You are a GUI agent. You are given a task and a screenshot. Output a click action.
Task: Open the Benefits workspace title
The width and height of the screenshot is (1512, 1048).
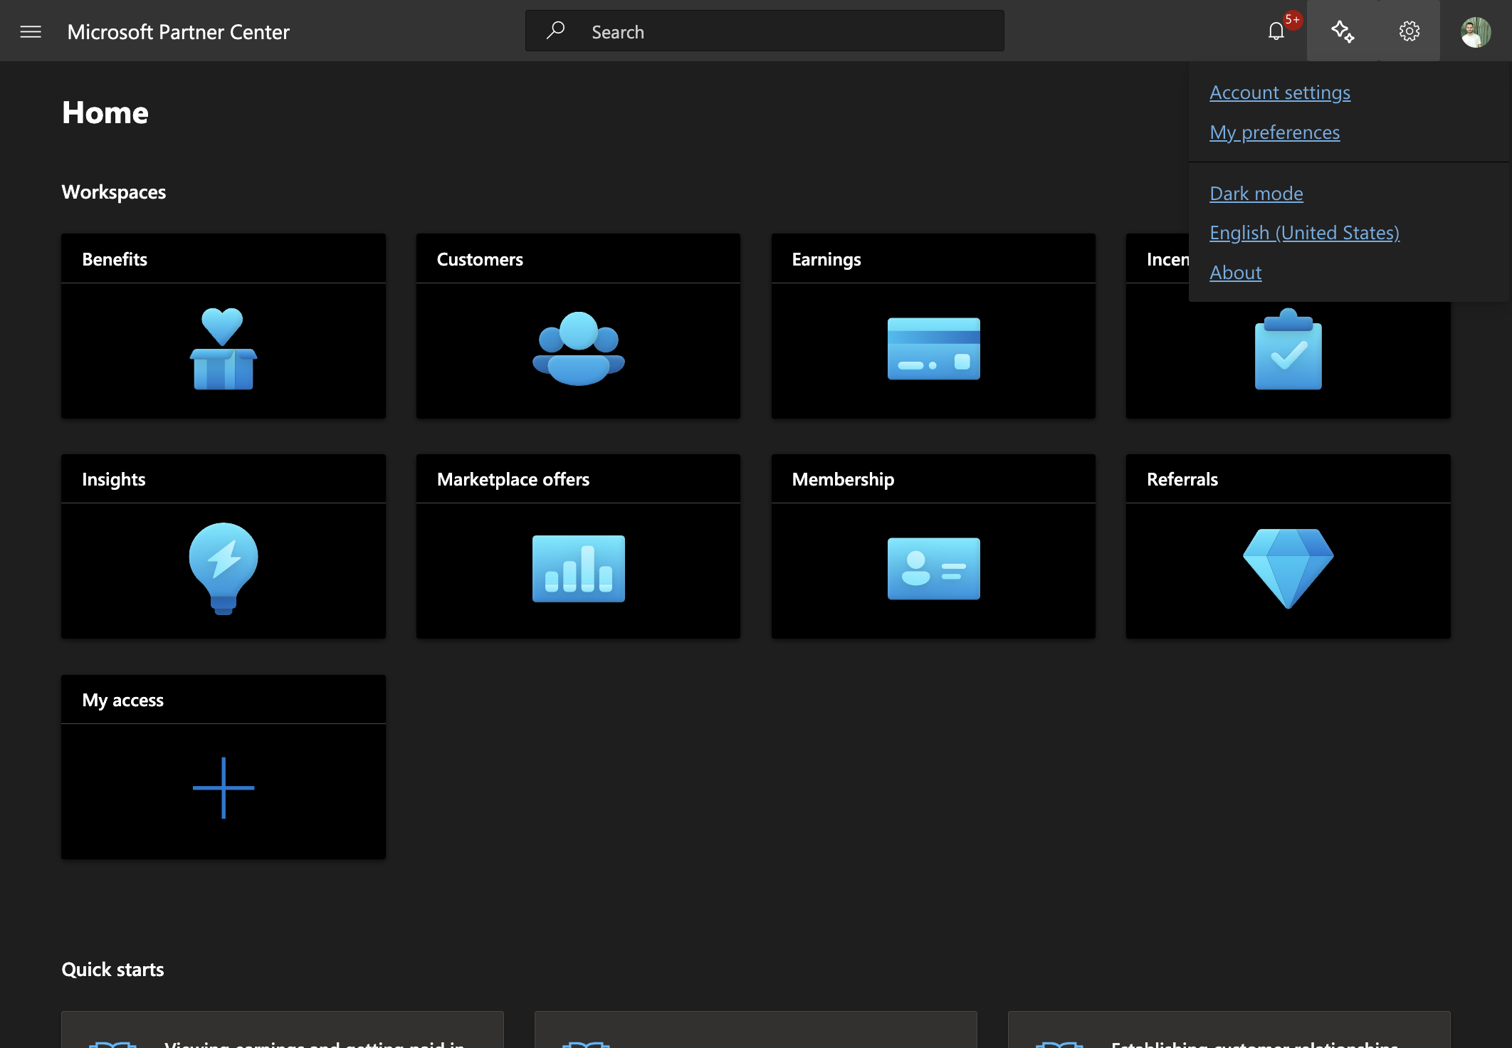coord(115,259)
